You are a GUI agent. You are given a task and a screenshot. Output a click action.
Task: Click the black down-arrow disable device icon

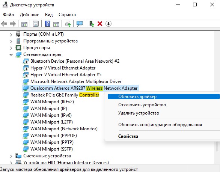coord(108,24)
